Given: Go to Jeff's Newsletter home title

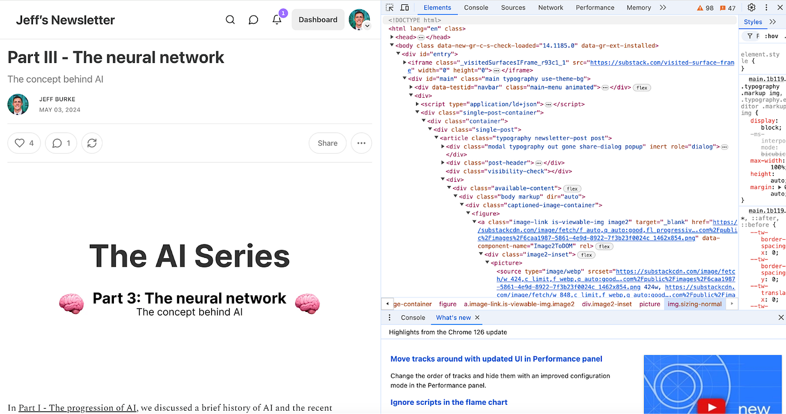Looking at the screenshot, I should click(65, 20).
